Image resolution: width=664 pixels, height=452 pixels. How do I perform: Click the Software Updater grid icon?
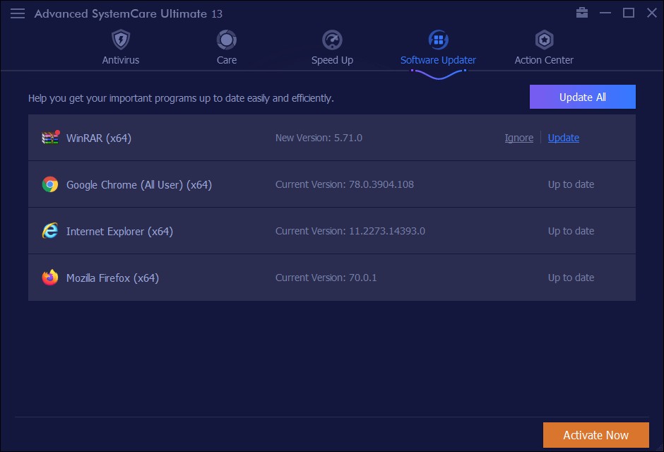(438, 39)
